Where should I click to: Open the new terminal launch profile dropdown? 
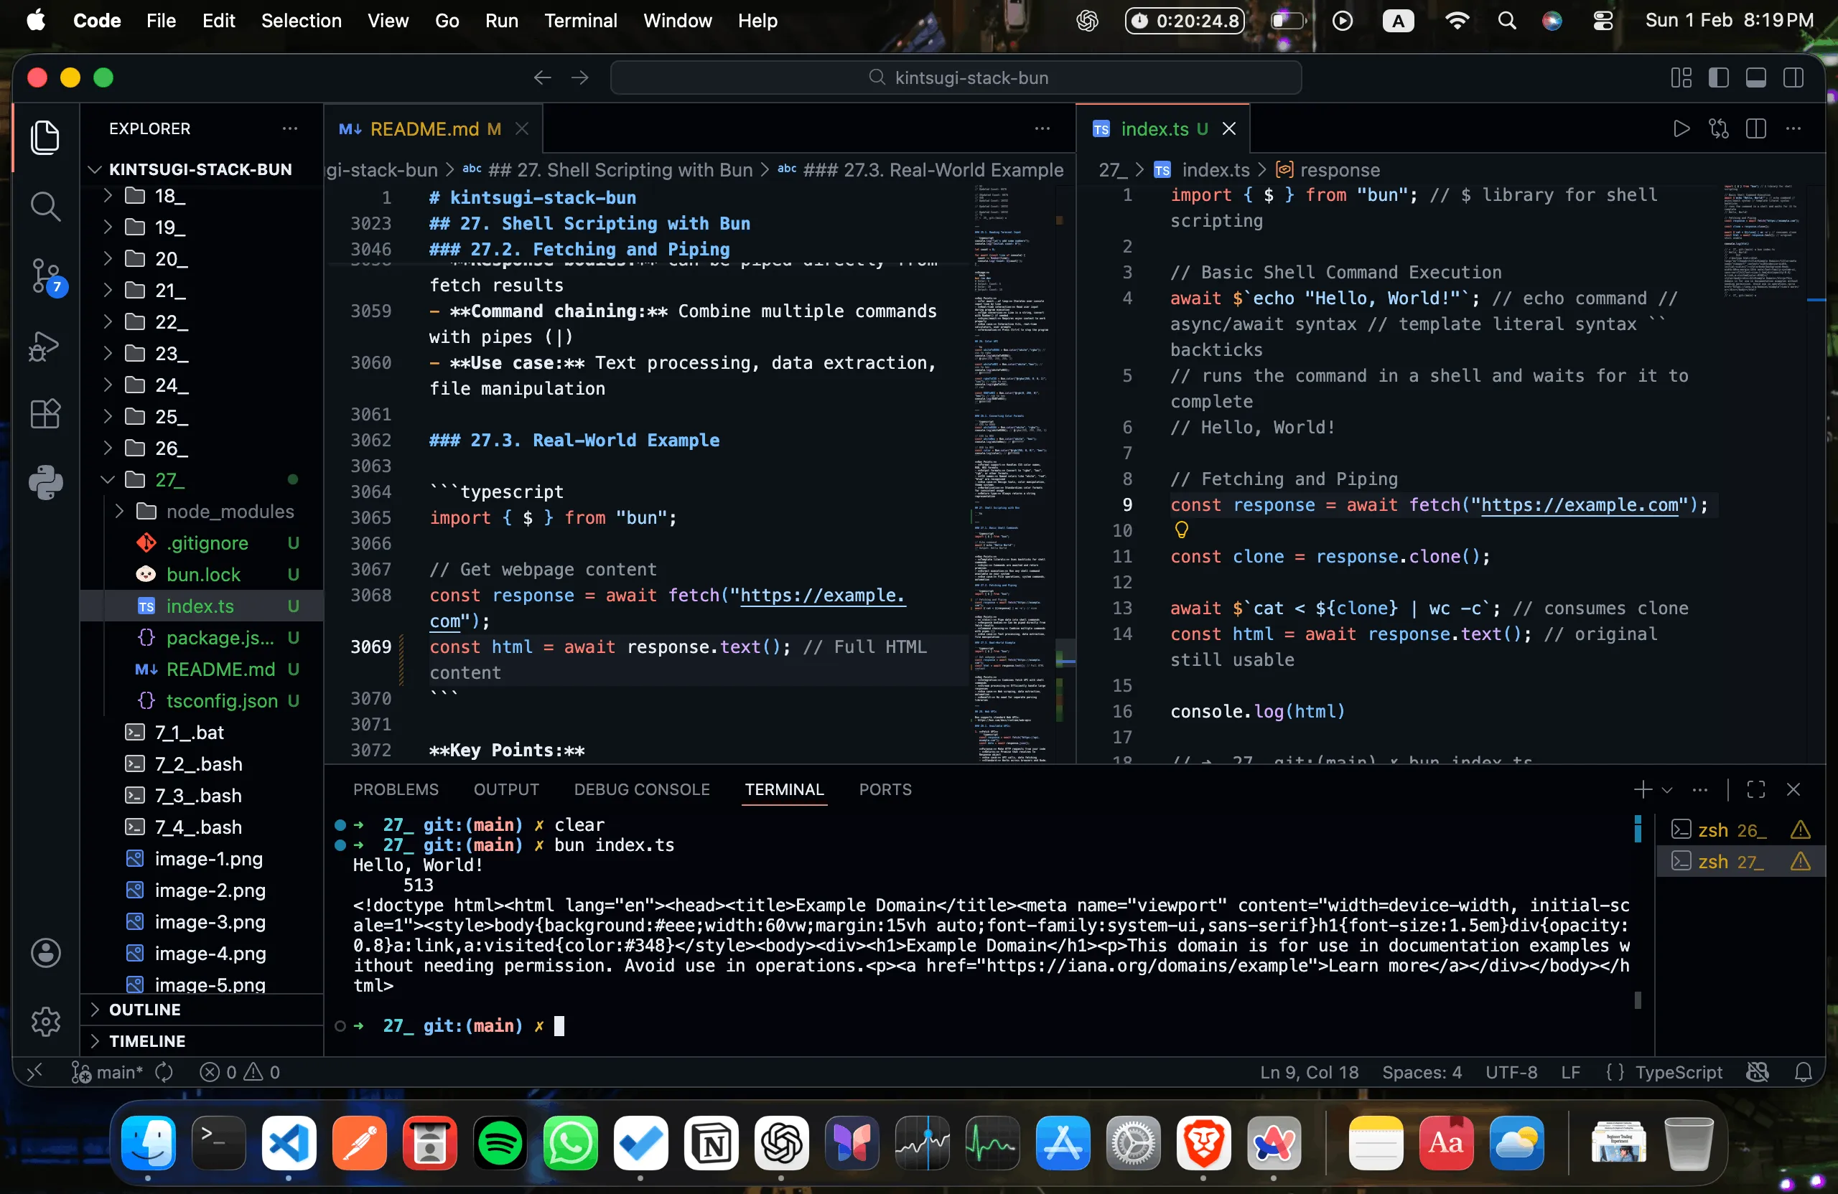1666,789
